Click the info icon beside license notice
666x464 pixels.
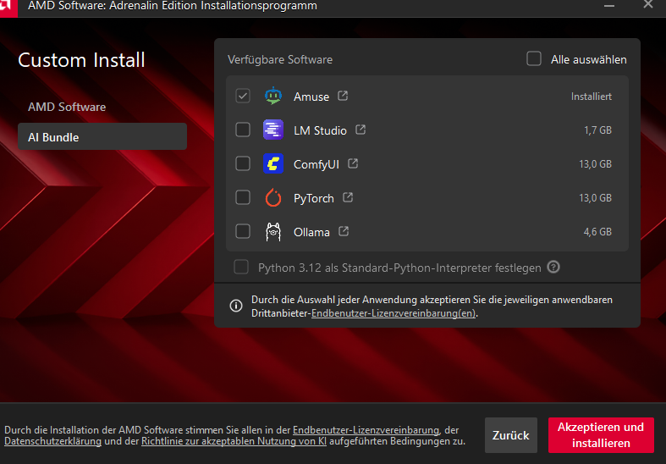point(236,306)
